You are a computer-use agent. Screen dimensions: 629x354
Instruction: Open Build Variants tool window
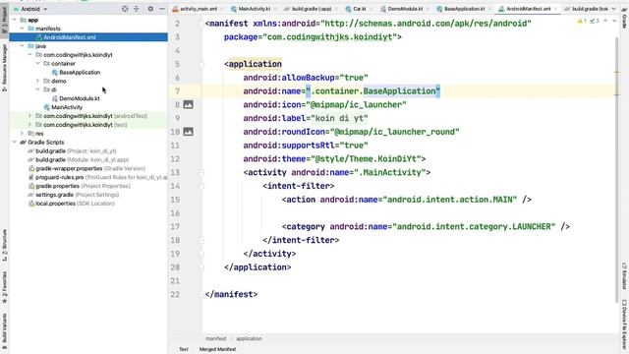(x=4, y=330)
